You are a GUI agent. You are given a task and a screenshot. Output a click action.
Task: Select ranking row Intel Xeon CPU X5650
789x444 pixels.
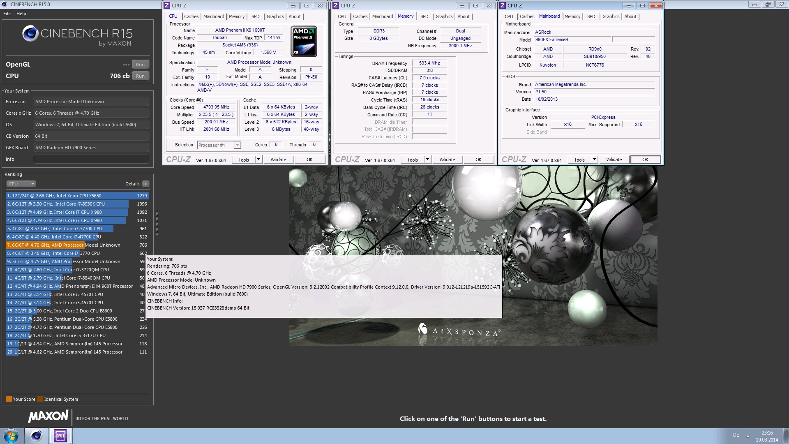point(77,196)
